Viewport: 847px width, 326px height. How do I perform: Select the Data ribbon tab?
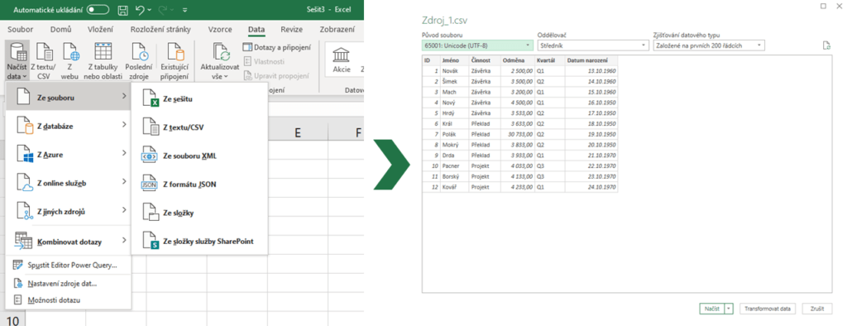click(x=256, y=29)
